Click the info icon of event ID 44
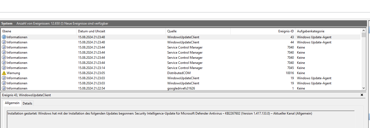 coord(4,42)
